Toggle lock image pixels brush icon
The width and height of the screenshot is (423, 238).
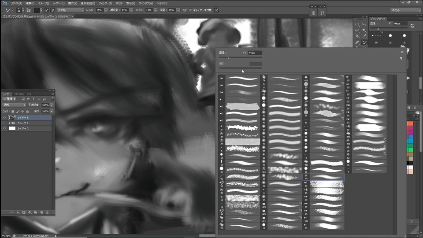pos(18,112)
